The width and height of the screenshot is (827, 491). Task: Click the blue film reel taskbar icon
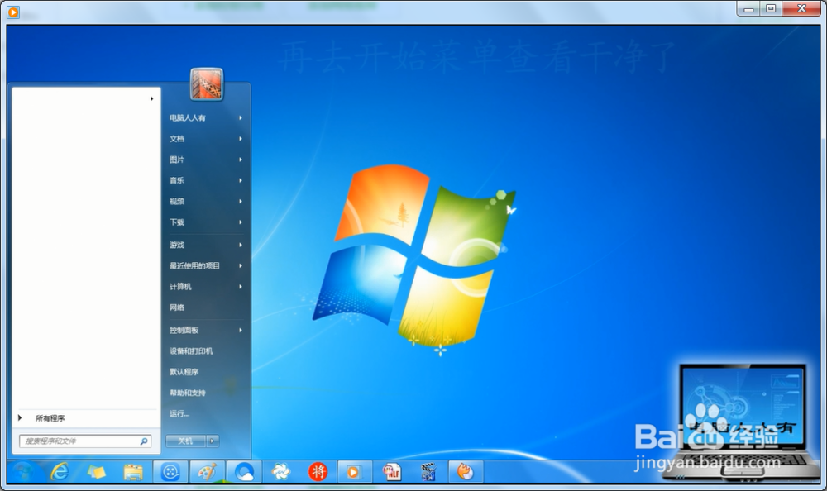coord(170,471)
